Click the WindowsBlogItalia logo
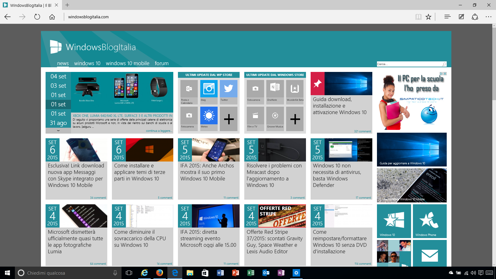Viewport: 496px width, 279px height. coord(93,47)
